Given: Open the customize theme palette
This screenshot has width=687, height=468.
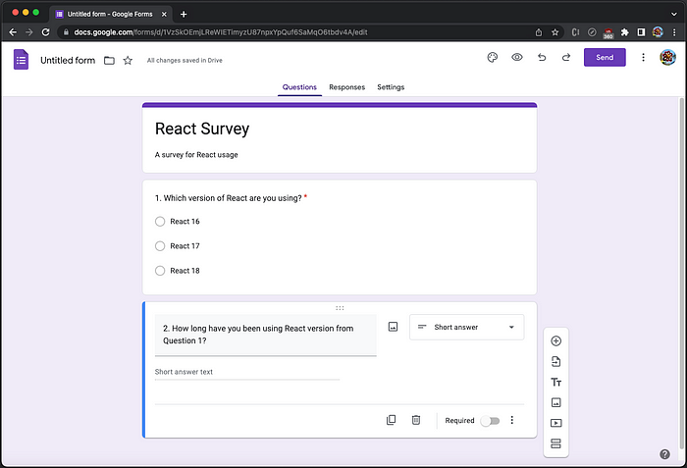Looking at the screenshot, I should tap(493, 58).
